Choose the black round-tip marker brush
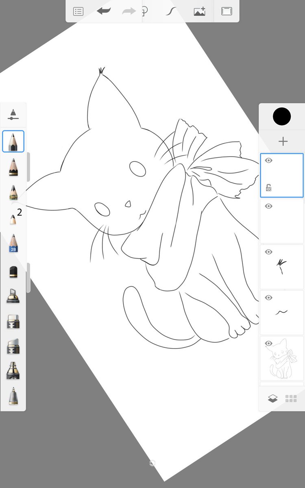This screenshot has height=488, width=305. point(13,272)
